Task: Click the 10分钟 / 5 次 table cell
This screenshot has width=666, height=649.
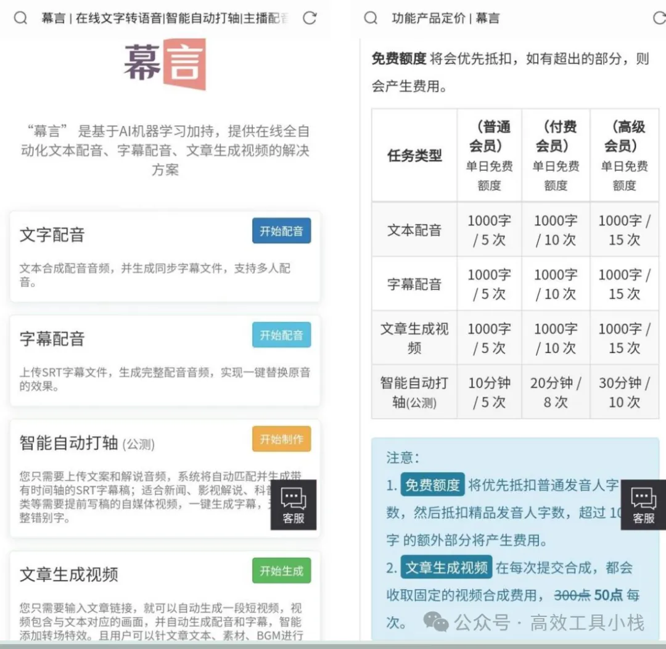Action: coord(489,392)
